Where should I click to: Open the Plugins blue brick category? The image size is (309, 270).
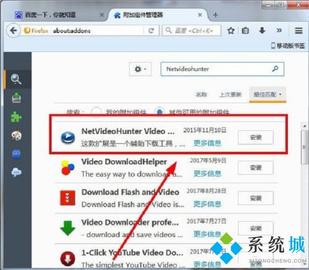16,154
